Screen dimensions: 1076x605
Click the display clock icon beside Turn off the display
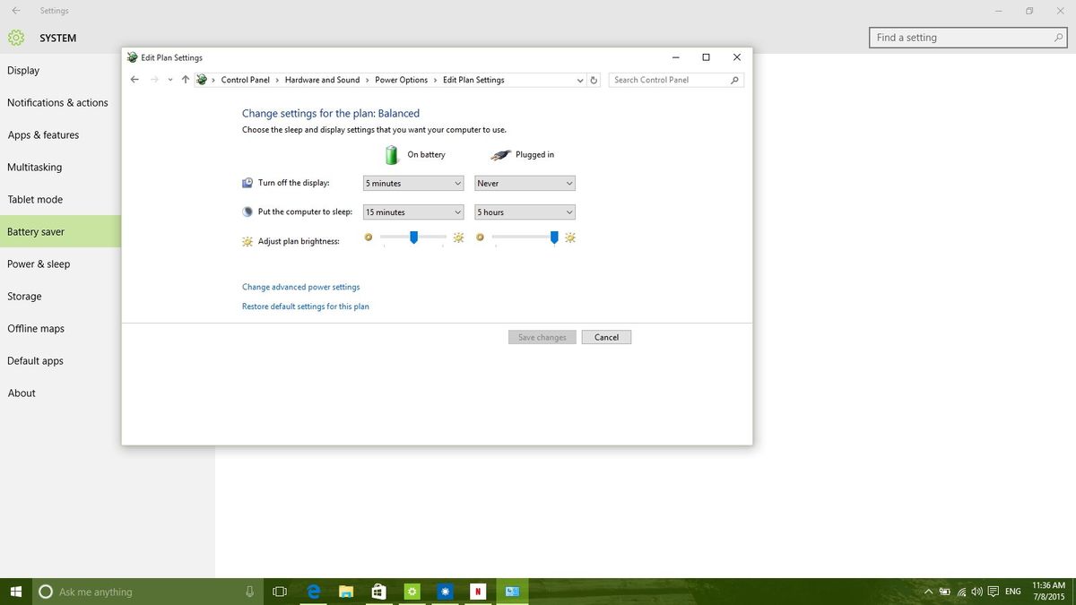(x=247, y=182)
